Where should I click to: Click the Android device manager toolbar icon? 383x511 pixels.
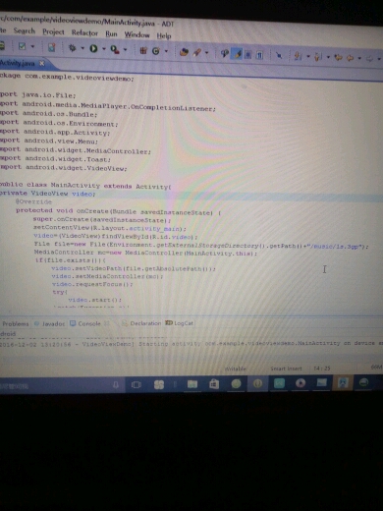(51, 47)
